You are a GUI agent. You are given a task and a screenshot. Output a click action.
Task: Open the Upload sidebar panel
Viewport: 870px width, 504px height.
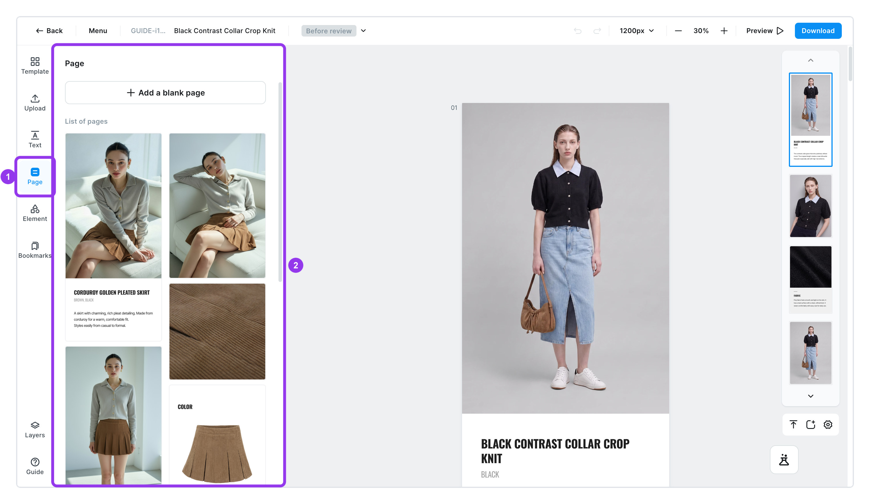[35, 102]
